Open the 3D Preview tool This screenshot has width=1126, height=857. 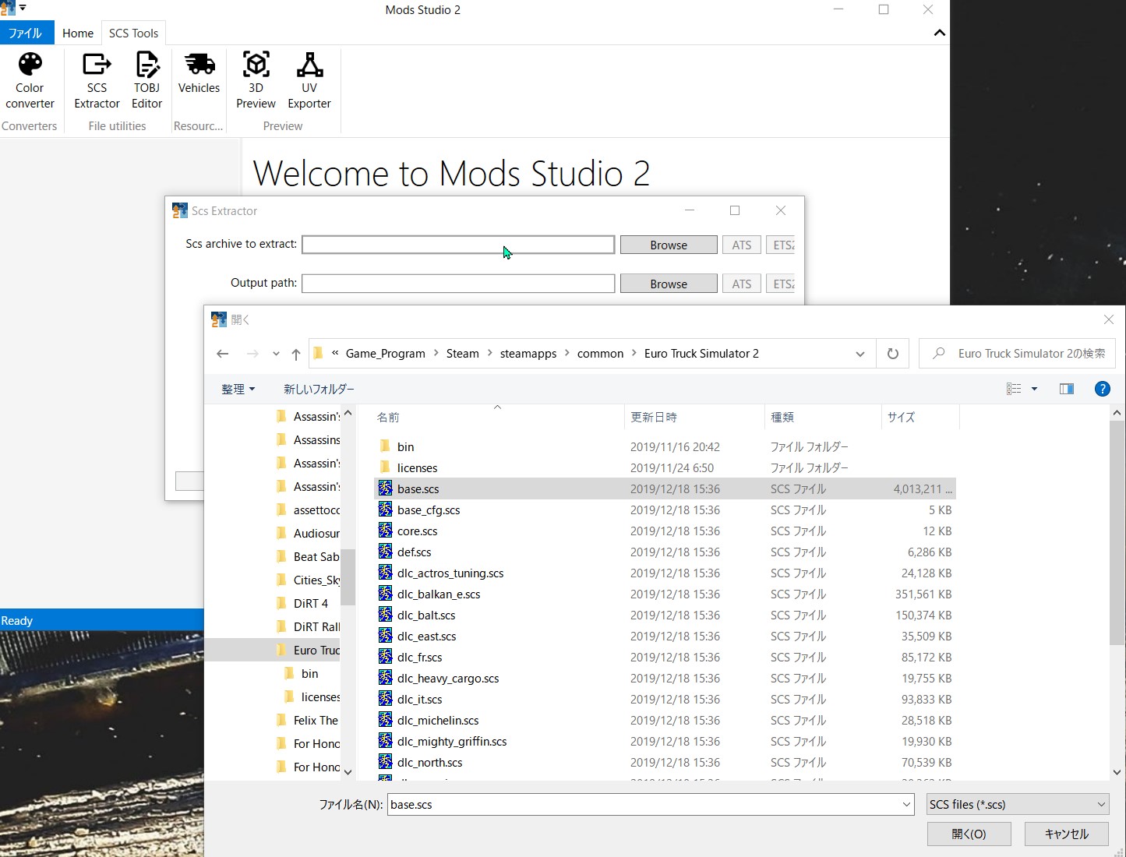tap(256, 78)
